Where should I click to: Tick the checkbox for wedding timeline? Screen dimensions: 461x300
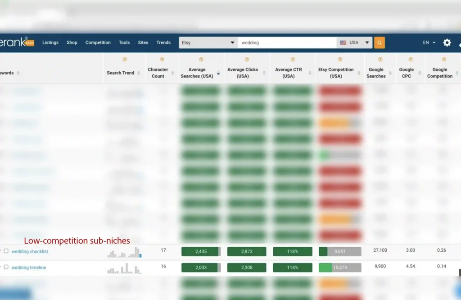click(x=6, y=267)
